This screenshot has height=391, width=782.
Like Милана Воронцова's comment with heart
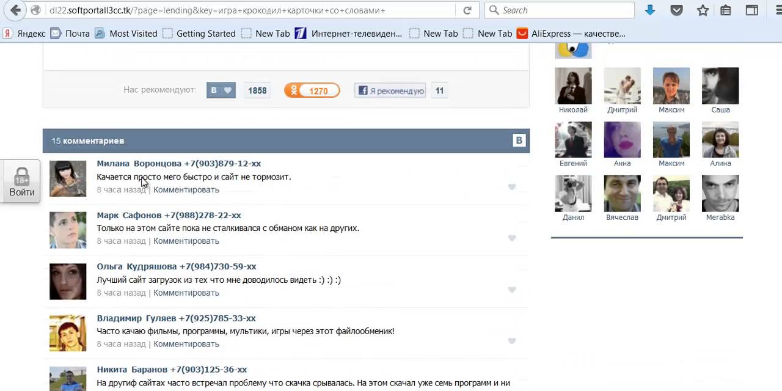(x=512, y=187)
